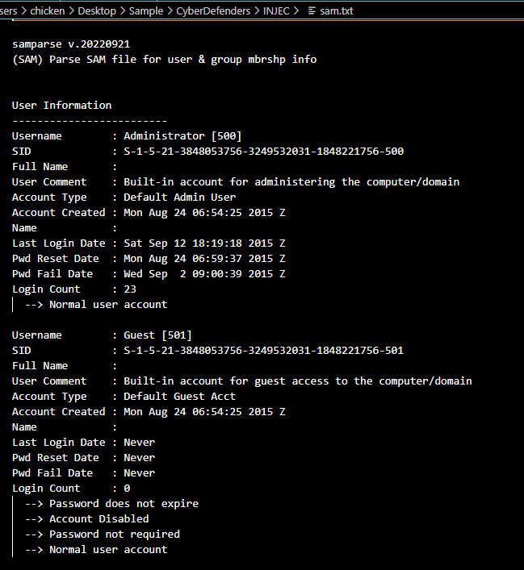The image size is (524, 570).
Task: Click the chevron after INJEC breadcrumb
Action: coord(298,11)
